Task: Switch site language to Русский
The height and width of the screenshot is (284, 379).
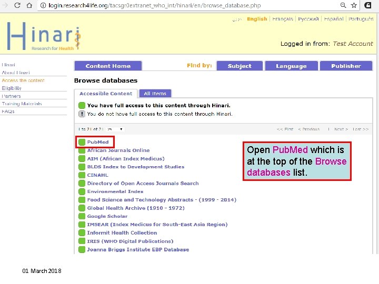Action: click(308, 19)
